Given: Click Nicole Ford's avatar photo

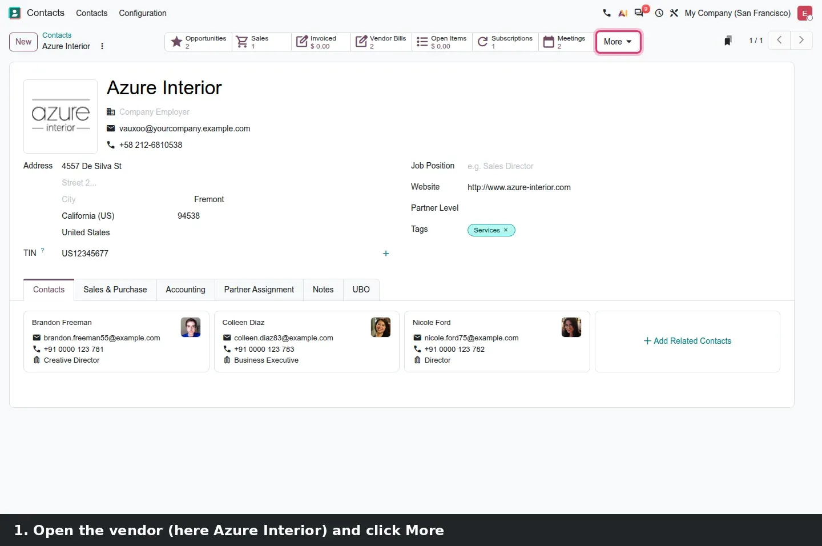Looking at the screenshot, I should (571, 327).
